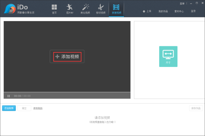Open the 菜单 dropdown menu
The image size is (205, 136).
pos(182,3)
